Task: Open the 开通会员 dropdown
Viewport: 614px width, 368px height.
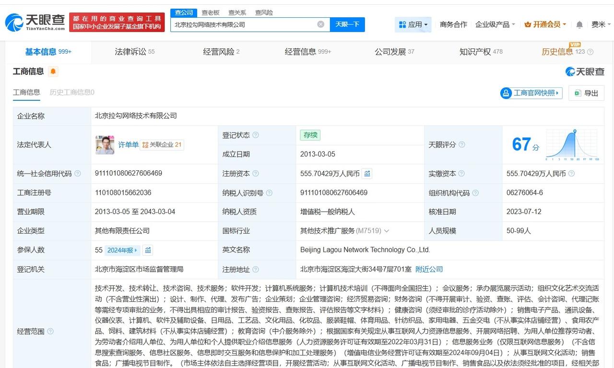Action: (545, 24)
